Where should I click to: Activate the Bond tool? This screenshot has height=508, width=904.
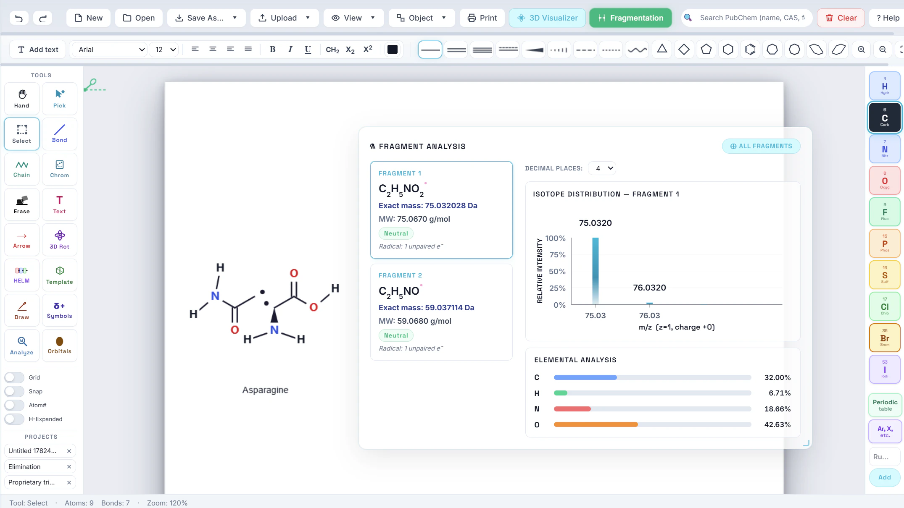(60, 134)
